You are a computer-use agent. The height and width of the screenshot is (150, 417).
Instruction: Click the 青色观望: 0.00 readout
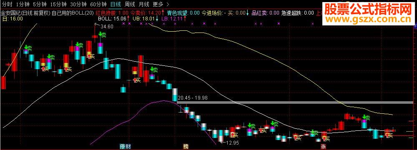pos(183,12)
